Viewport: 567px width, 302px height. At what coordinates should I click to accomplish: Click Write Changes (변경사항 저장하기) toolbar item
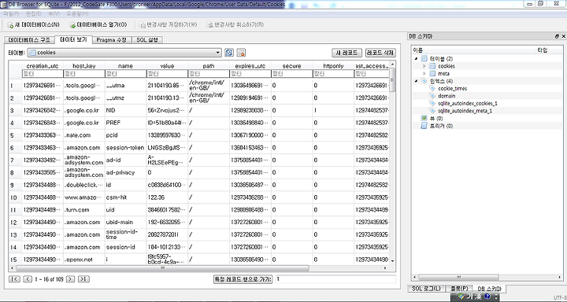[169, 25]
